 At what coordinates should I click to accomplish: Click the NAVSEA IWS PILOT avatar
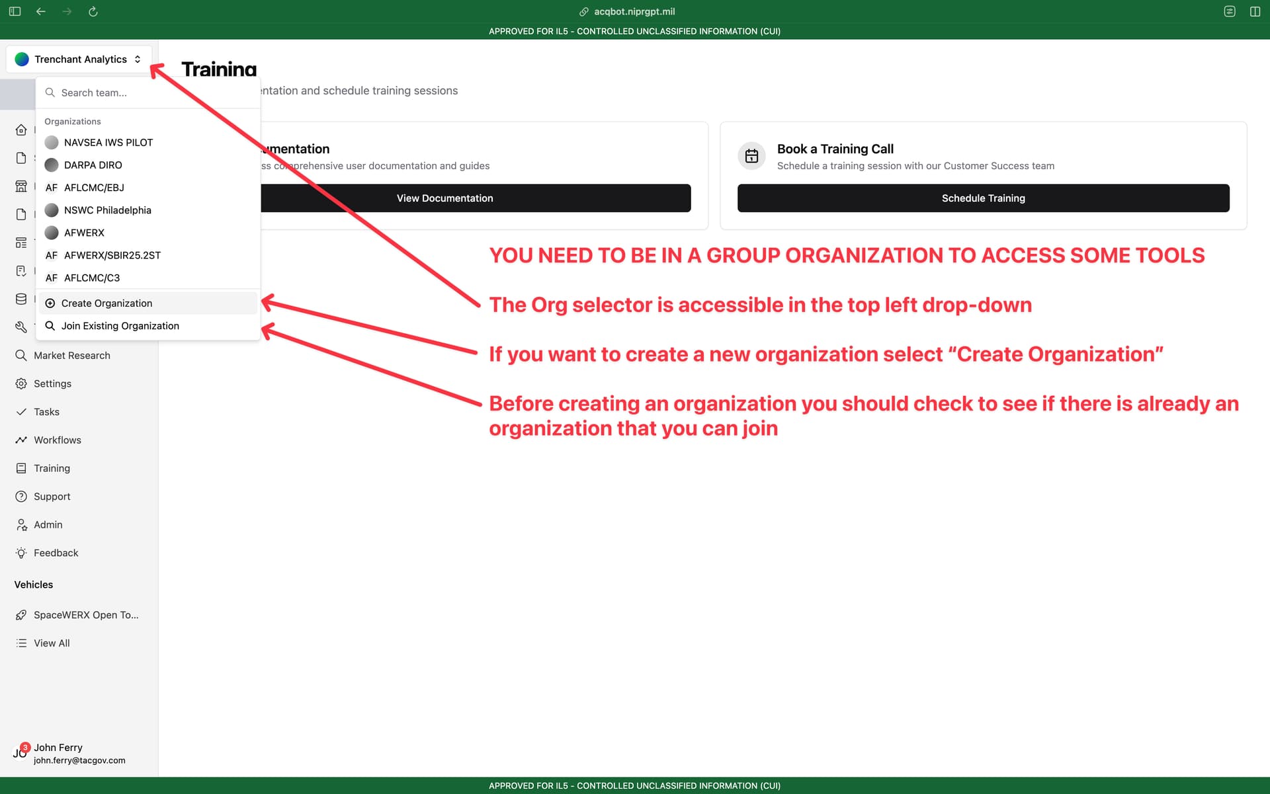point(52,143)
